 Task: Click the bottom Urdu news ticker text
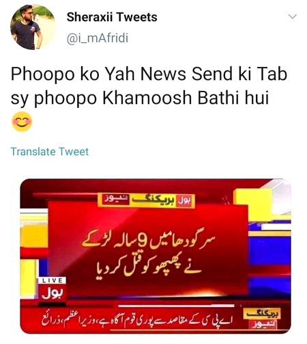coord(138,321)
